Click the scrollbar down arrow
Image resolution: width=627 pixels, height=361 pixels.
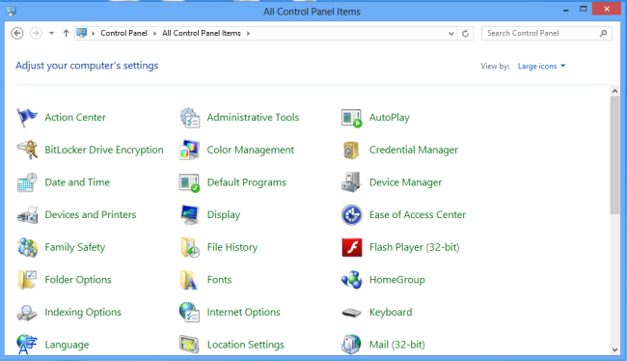click(x=615, y=349)
